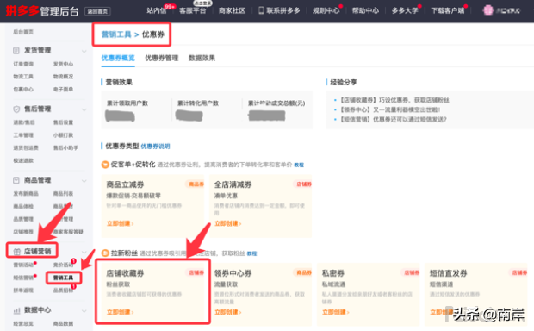
Task: Open 商品体检 in the sidebar
Action: (x=23, y=207)
